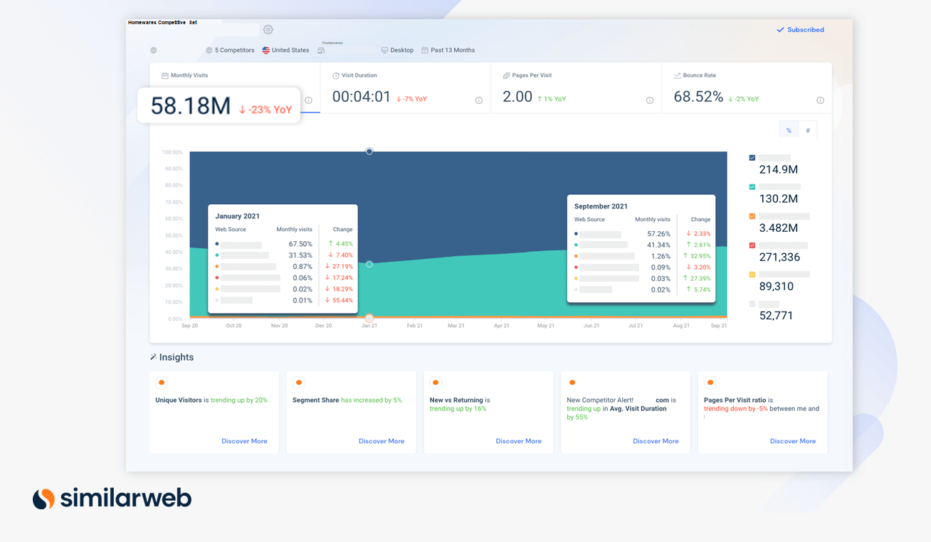This screenshot has width=931, height=542.
Task: Check the 52,771 competitor checkbox
Action: point(752,304)
